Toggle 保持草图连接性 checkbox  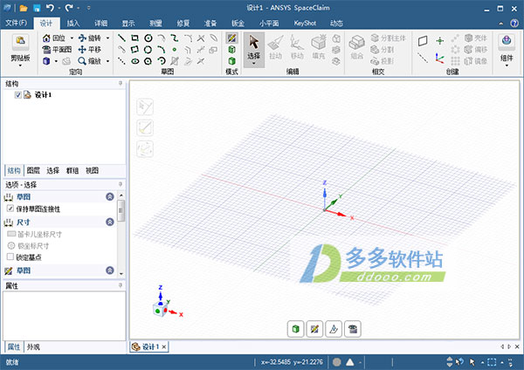point(10,209)
